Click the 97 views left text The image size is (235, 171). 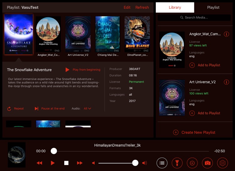[198, 46]
